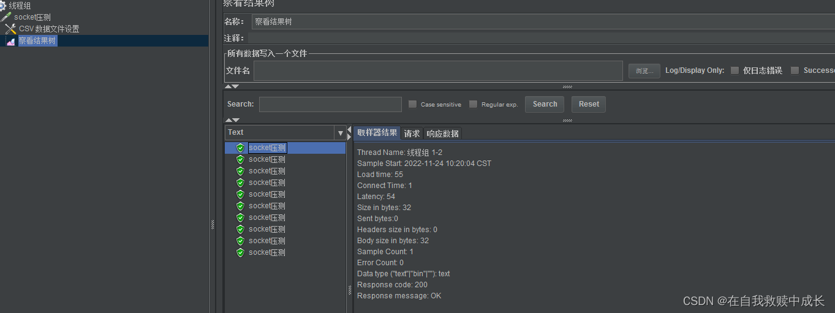Image resolution: width=835 pixels, height=313 pixels.
Task: Click the 浏览... browse button
Action: [644, 71]
